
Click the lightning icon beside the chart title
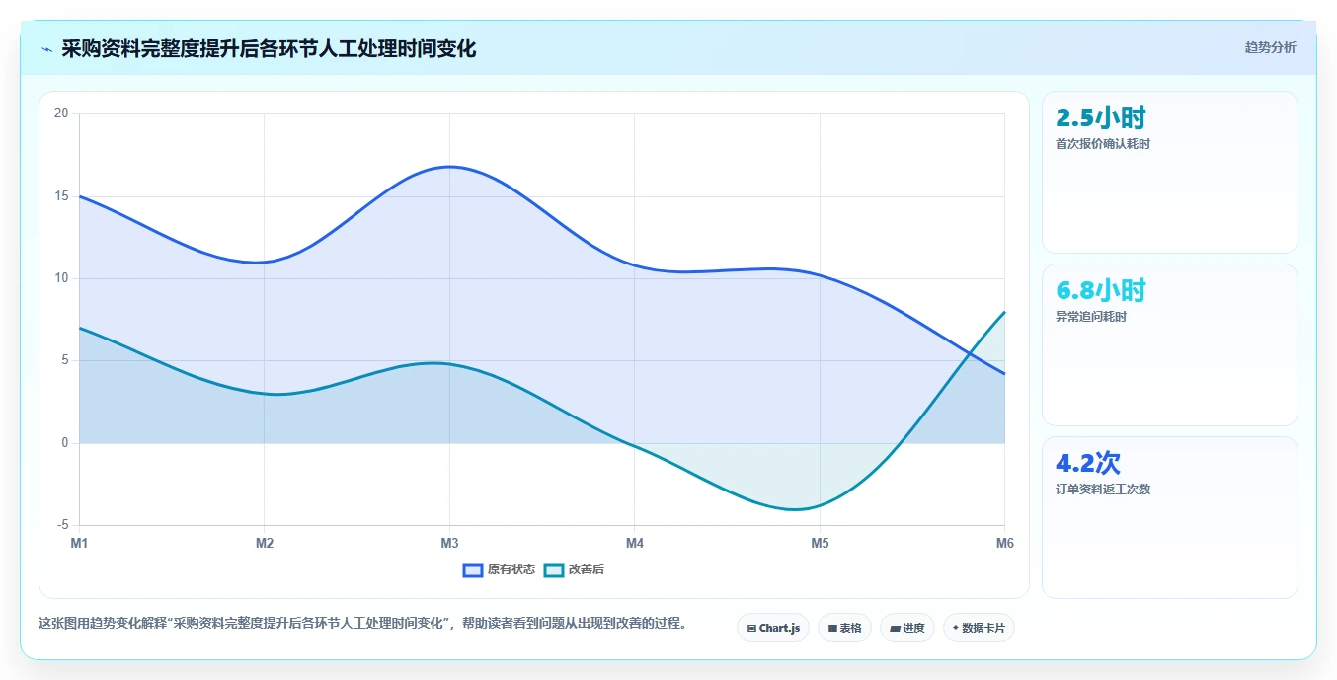(46, 49)
